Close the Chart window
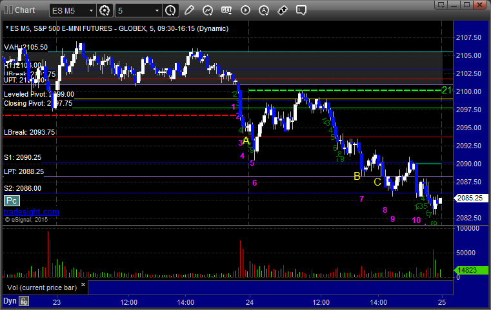The image size is (491, 310). (479, 5)
